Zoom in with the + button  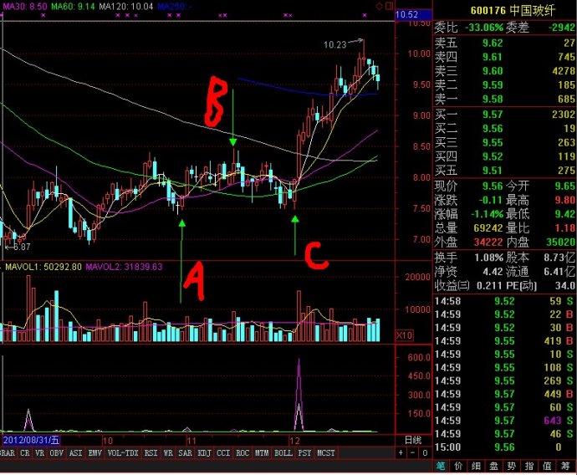pyautogui.click(x=401, y=453)
